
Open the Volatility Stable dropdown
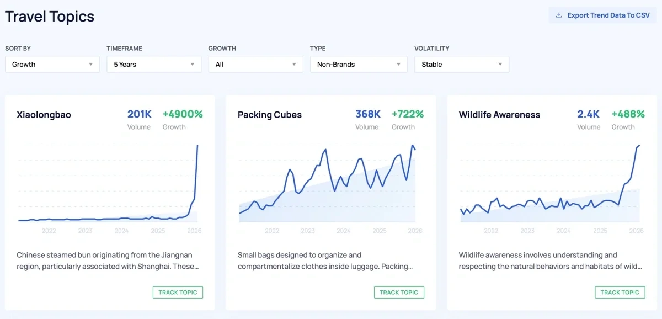[461, 65]
